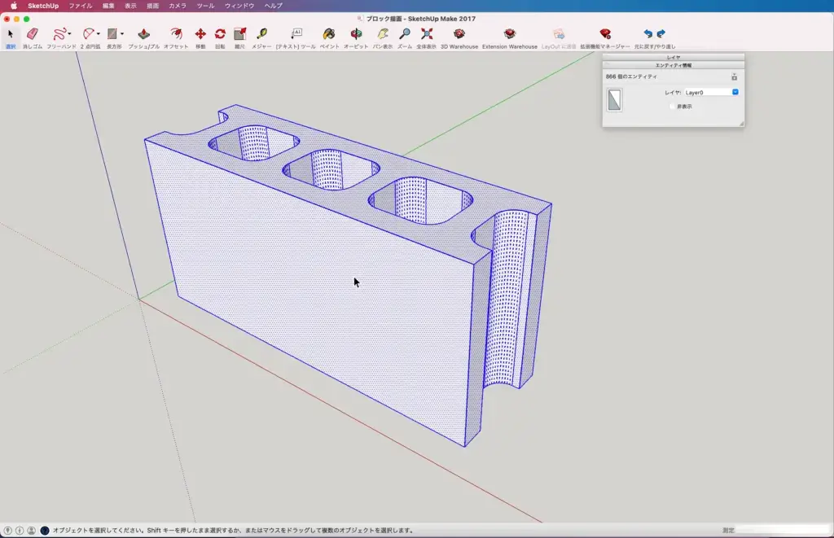Expand the 長方形 tool dropdown arrow
This screenshot has height=538, width=834.
[122, 34]
